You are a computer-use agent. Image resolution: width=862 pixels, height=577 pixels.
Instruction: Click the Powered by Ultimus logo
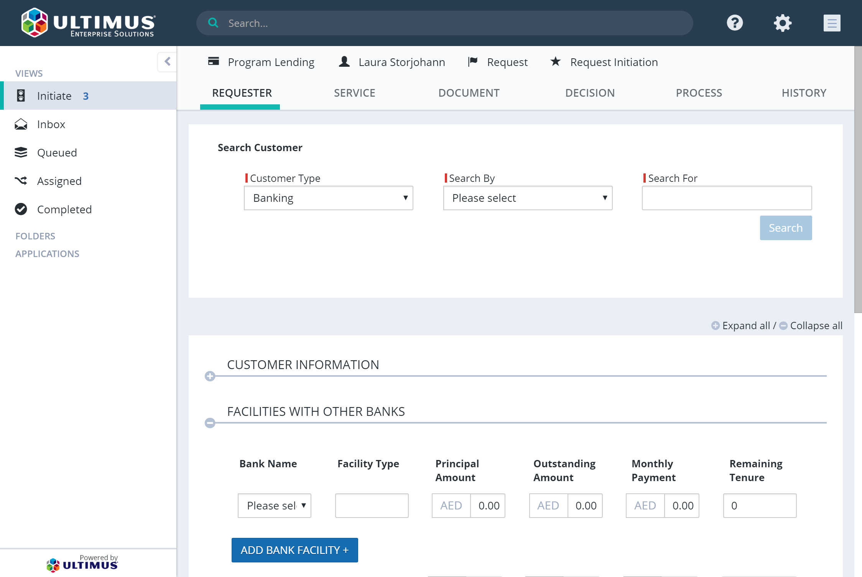pos(82,563)
